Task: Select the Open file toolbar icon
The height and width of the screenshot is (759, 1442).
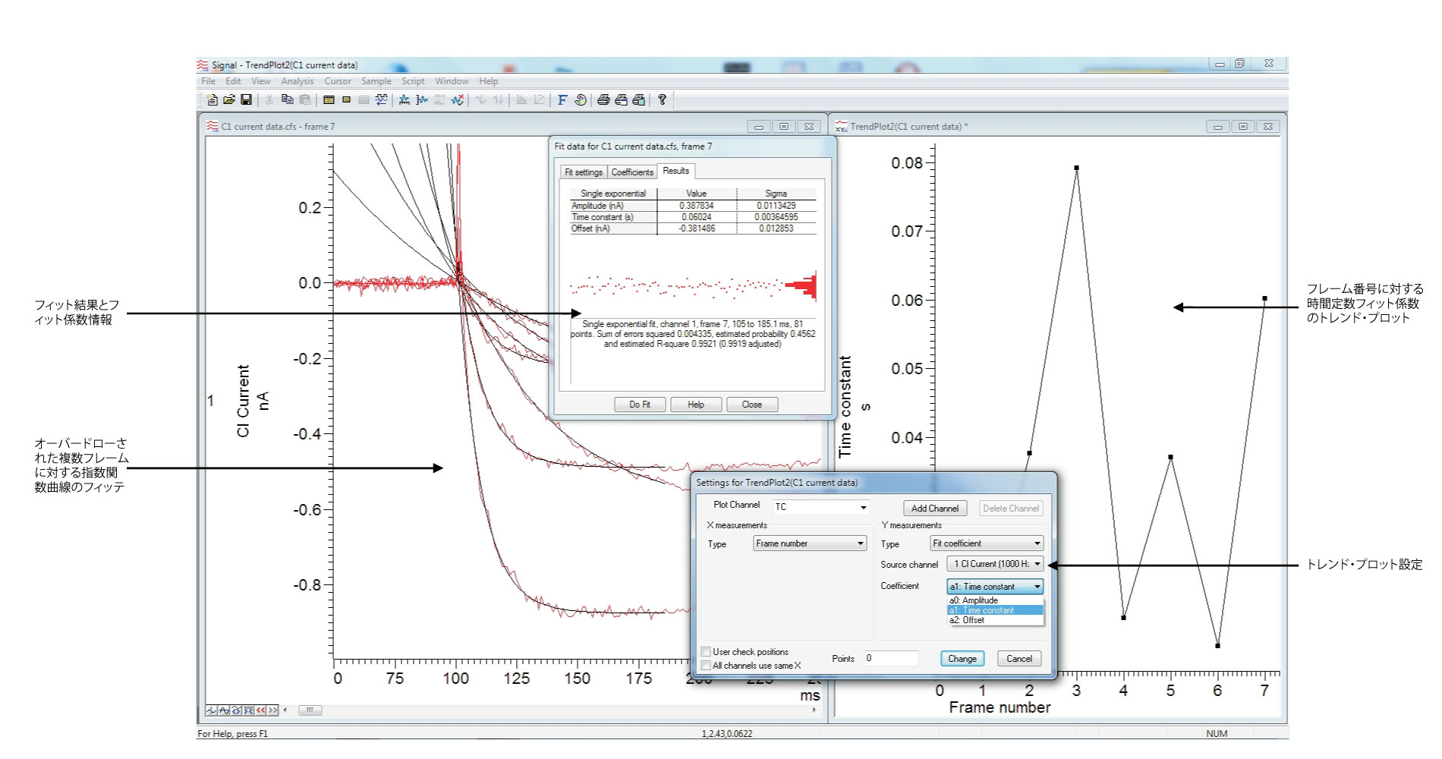Action: (231, 100)
